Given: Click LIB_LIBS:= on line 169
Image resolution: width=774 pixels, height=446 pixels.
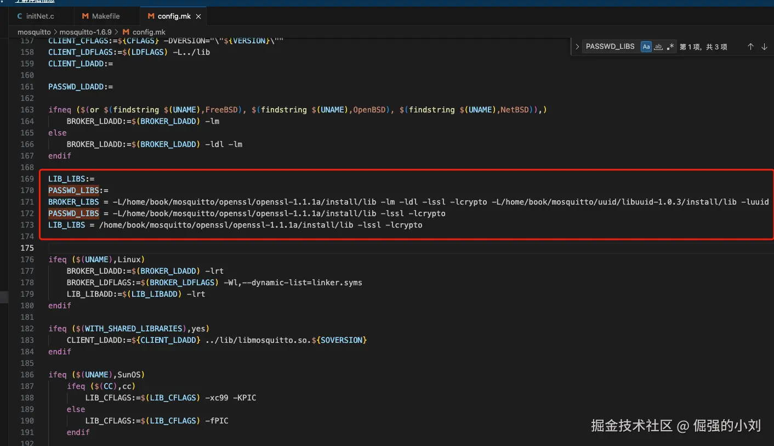Looking at the screenshot, I should pos(71,179).
